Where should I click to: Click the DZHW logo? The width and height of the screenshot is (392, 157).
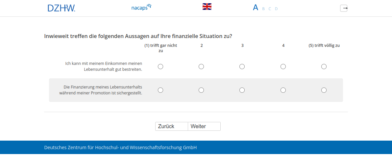(61, 8)
